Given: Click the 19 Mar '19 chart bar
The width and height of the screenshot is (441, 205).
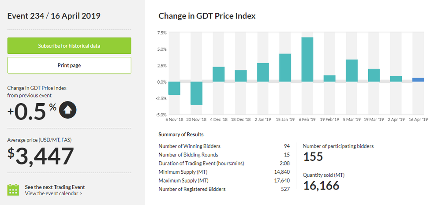Looking at the screenshot, I should coord(374,75).
